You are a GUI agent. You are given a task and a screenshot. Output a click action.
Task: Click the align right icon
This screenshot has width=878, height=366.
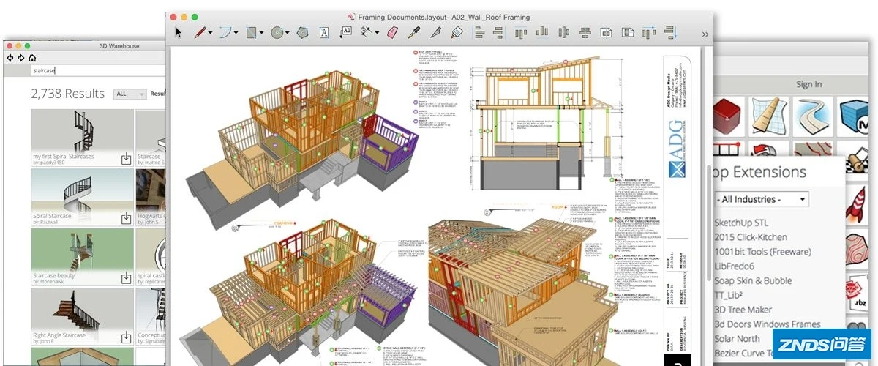tap(498, 32)
